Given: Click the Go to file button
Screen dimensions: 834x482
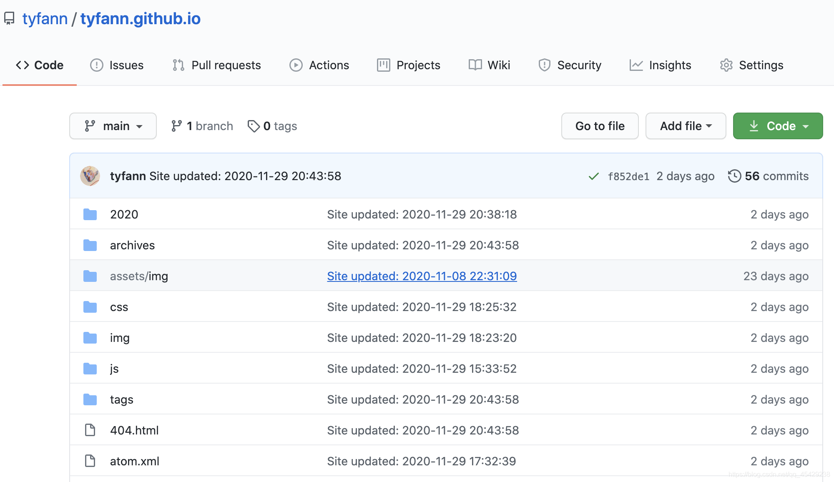Looking at the screenshot, I should point(600,126).
